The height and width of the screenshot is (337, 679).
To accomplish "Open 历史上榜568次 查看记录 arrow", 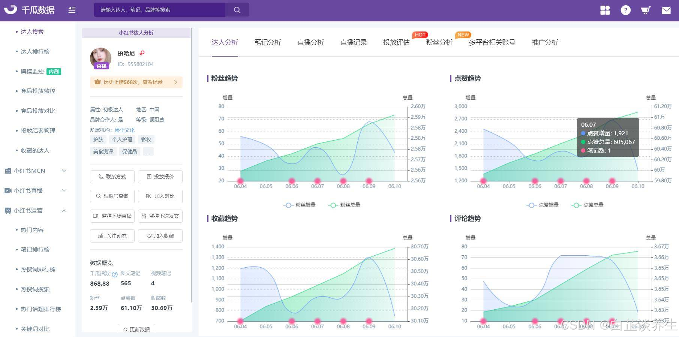I will (x=175, y=82).
